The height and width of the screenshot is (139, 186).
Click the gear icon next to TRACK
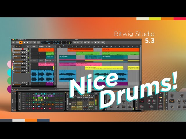pyautogui.click(x=99, y=43)
